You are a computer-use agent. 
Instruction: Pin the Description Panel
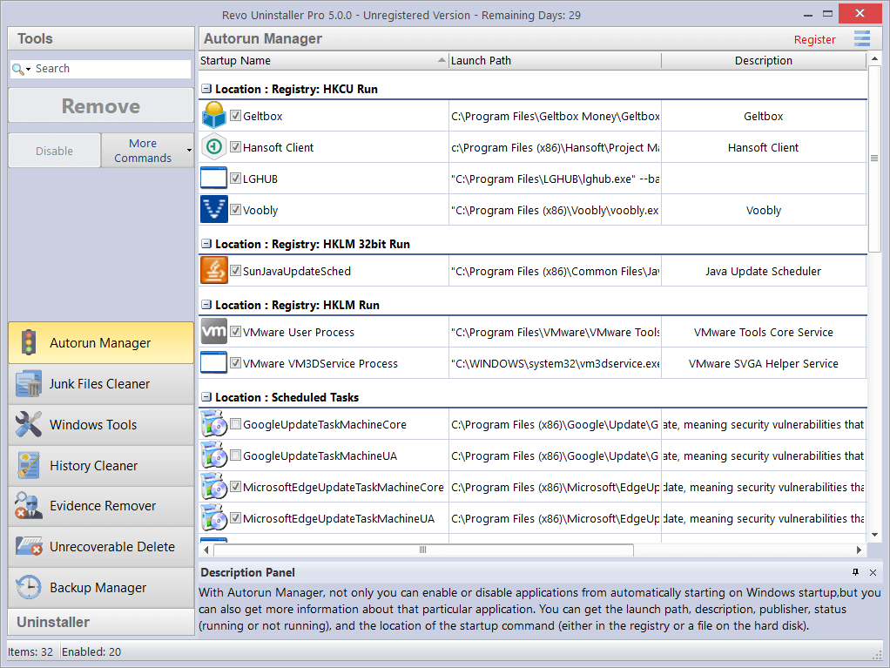point(855,572)
